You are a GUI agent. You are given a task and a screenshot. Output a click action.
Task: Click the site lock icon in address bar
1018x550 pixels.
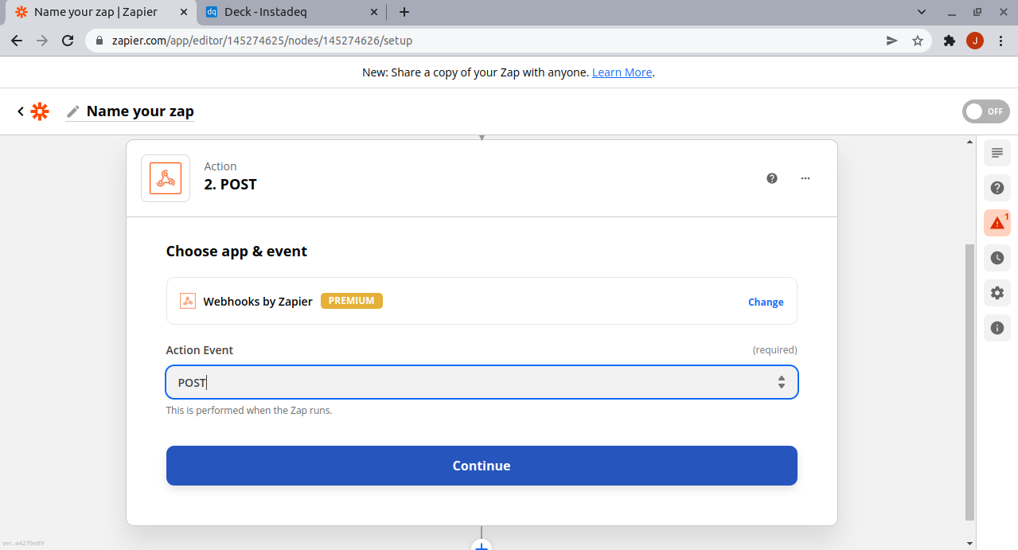point(99,41)
